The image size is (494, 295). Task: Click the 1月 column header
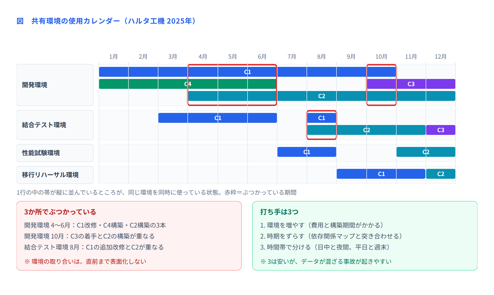point(113,57)
